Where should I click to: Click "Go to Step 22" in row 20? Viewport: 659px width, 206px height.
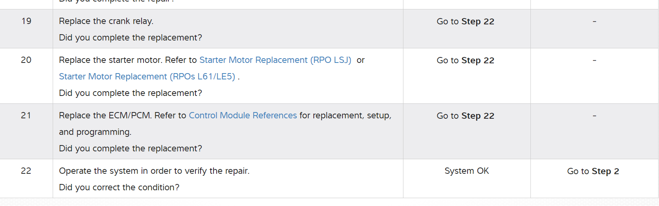[x=465, y=61]
